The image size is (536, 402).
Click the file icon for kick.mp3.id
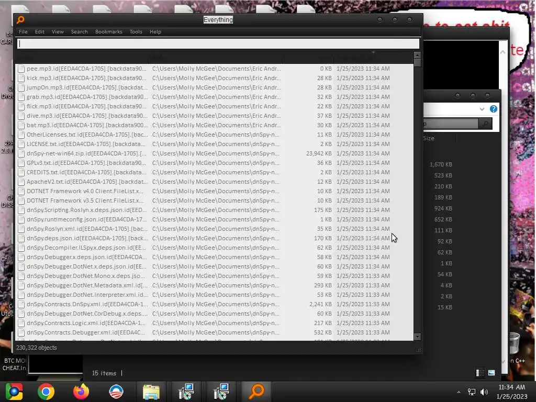21,78
